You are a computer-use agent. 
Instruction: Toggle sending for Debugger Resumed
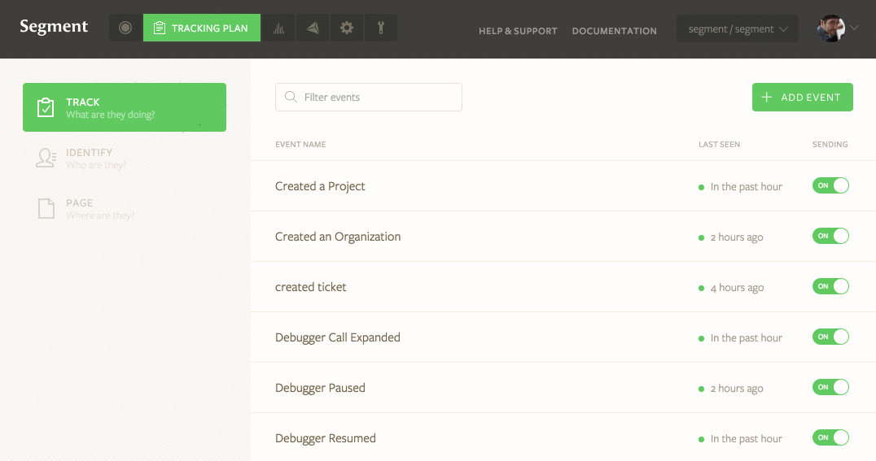click(x=830, y=437)
